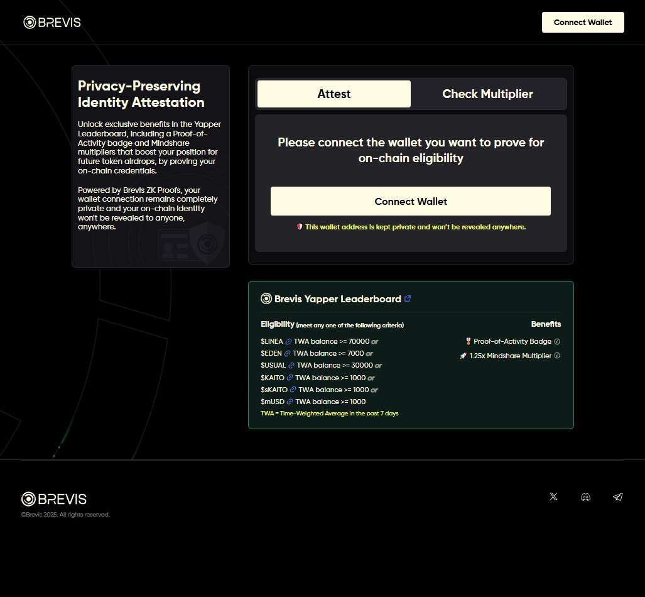Click the $mUSD TWA balance >= 1000 text
This screenshot has height=597, width=645.
pyautogui.click(x=313, y=402)
